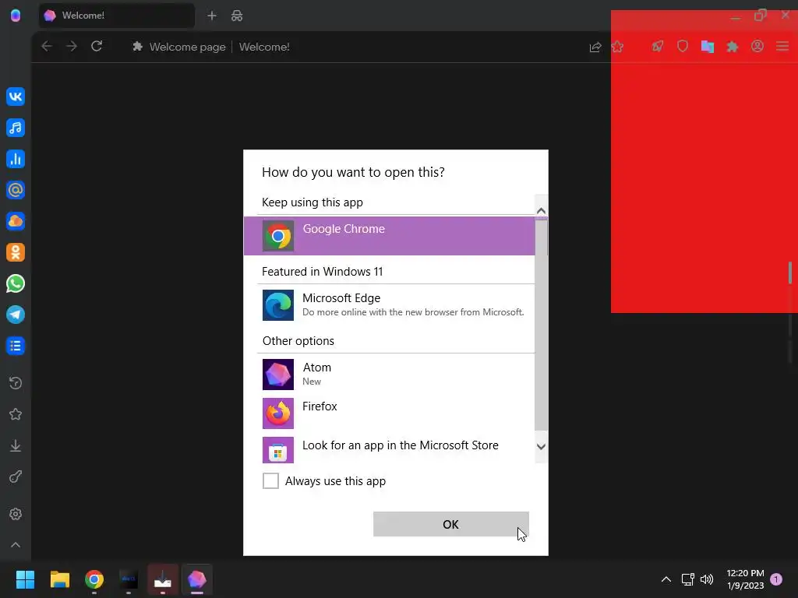Switch to Atom browser in the taskbar
The width and height of the screenshot is (798, 598).
point(197,579)
